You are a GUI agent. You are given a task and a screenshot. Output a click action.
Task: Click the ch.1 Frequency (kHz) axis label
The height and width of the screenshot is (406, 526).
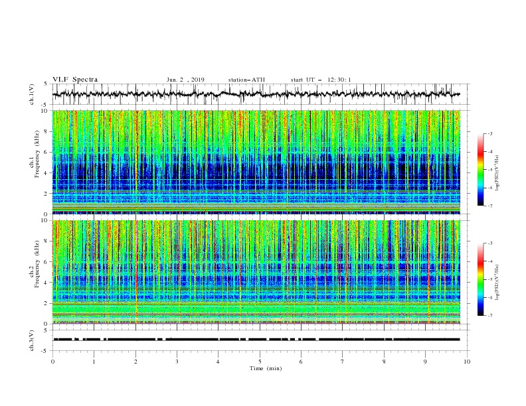click(x=35, y=154)
